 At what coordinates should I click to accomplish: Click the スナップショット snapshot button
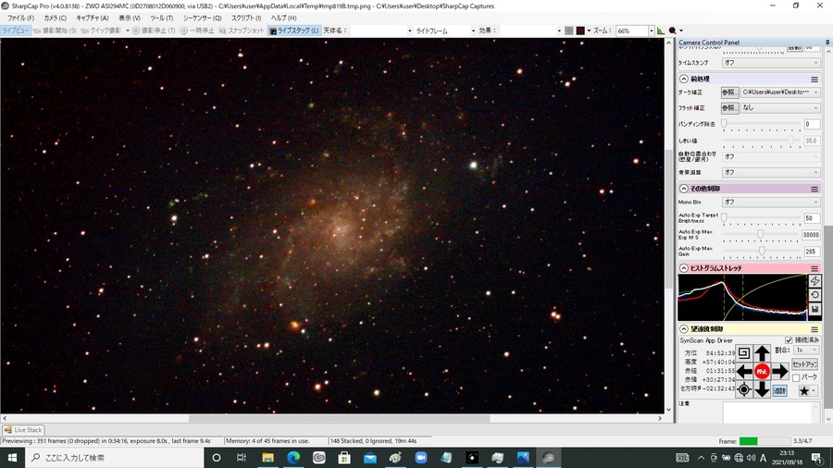pos(242,31)
